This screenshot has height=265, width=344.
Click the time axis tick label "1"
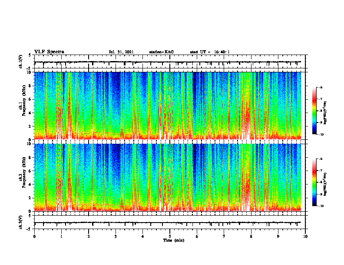pyautogui.click(x=62, y=236)
